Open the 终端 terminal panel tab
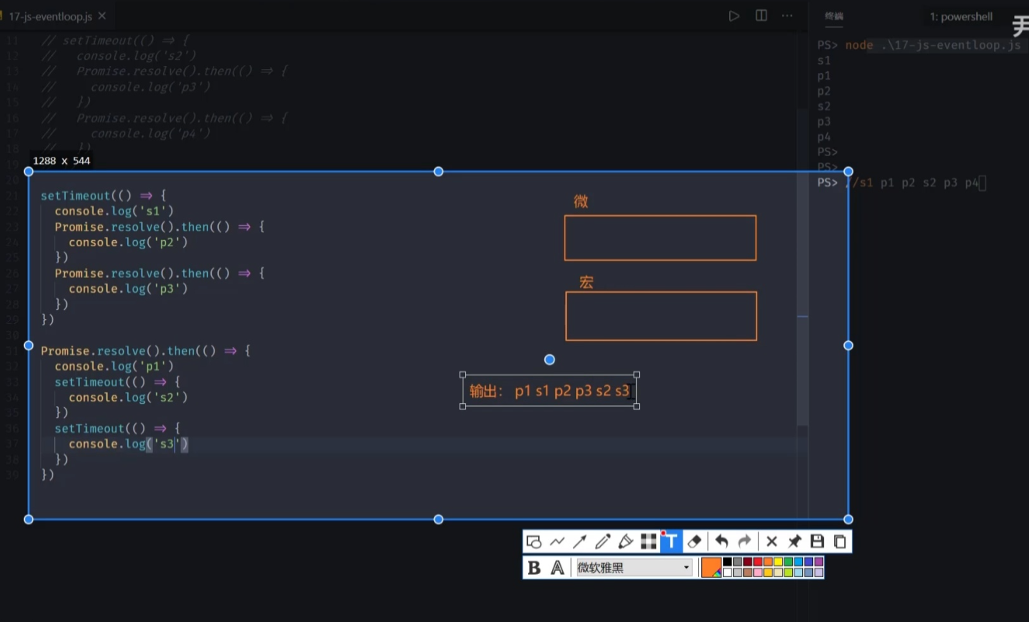This screenshot has width=1029, height=622. pos(834,16)
